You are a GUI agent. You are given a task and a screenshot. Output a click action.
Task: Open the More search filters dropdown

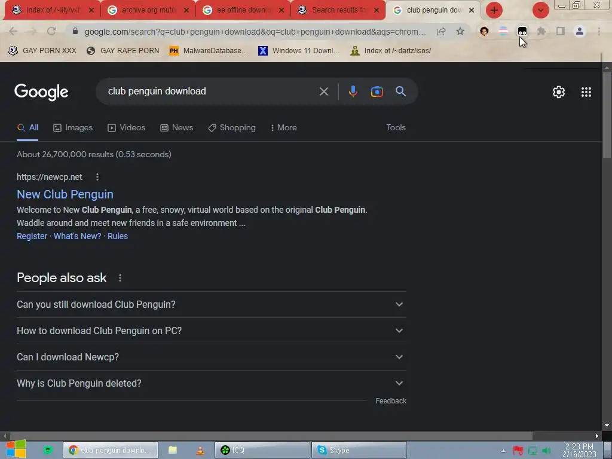[284, 128]
